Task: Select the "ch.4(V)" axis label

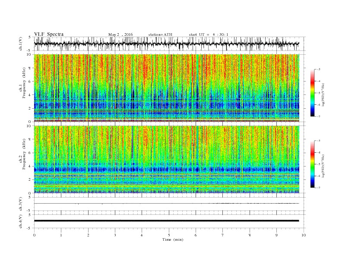Action: 21,221
